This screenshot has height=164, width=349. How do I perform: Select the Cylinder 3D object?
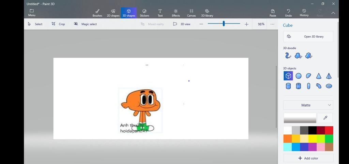pos(288,86)
